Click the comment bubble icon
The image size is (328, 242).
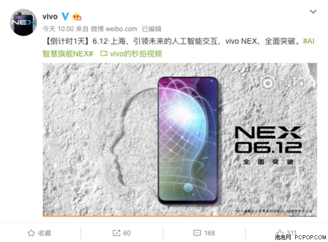(x=197, y=233)
